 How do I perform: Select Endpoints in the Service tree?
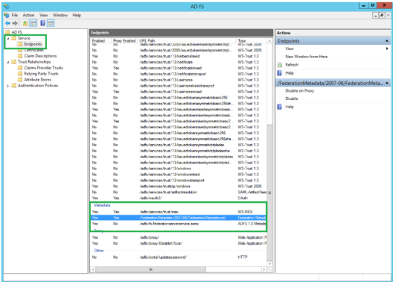(x=33, y=44)
